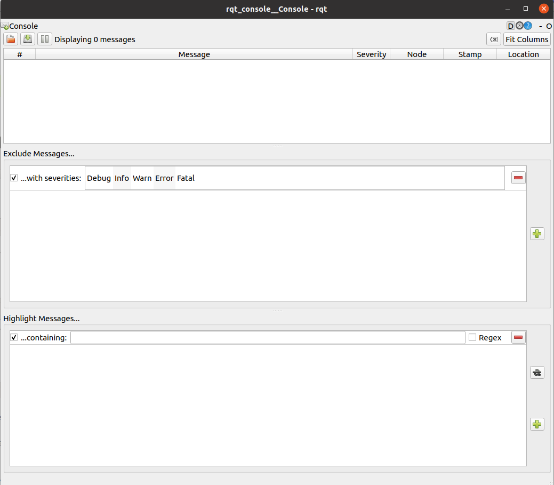Remove the severities exclude filter
Viewport: 554px width, 485px height.
click(518, 178)
